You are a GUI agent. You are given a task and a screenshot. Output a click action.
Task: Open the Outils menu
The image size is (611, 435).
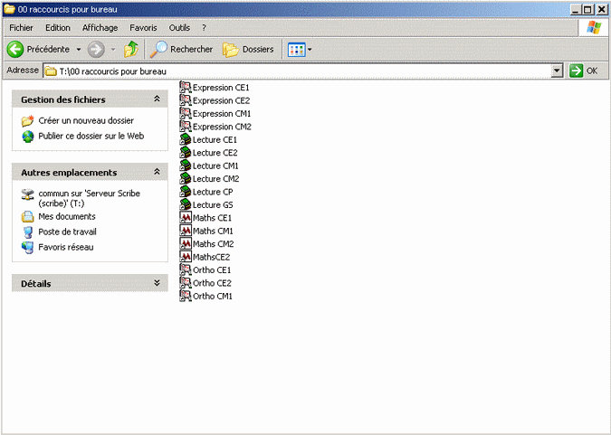pyautogui.click(x=179, y=28)
